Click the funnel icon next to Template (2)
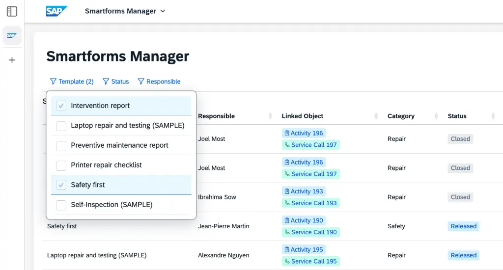Screen dimensions: 503x270 pos(53,81)
